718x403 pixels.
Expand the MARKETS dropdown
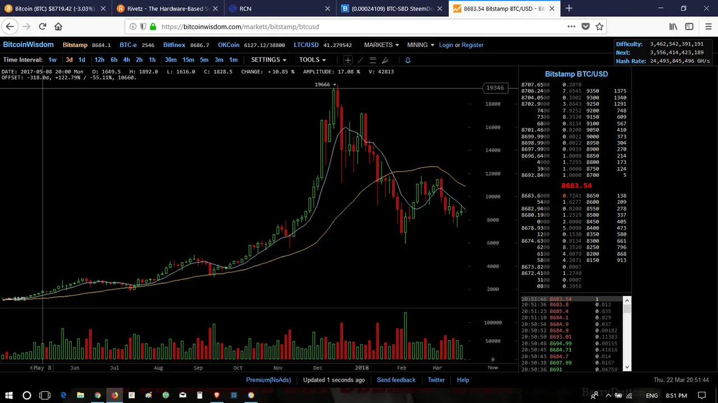point(381,45)
